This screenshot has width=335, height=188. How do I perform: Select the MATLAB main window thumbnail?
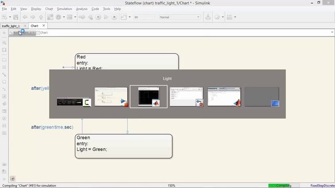[x=224, y=97]
